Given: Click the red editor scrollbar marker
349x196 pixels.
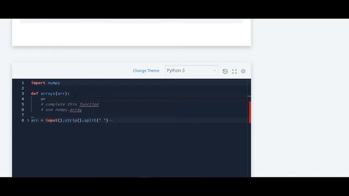Looking at the screenshot, I should point(250,112).
